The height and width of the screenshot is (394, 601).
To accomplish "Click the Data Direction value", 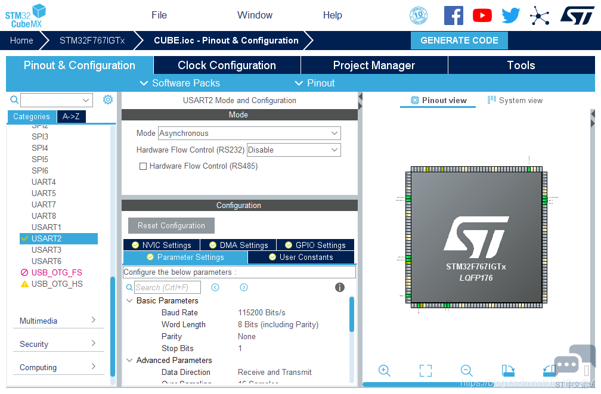I will pos(275,373).
